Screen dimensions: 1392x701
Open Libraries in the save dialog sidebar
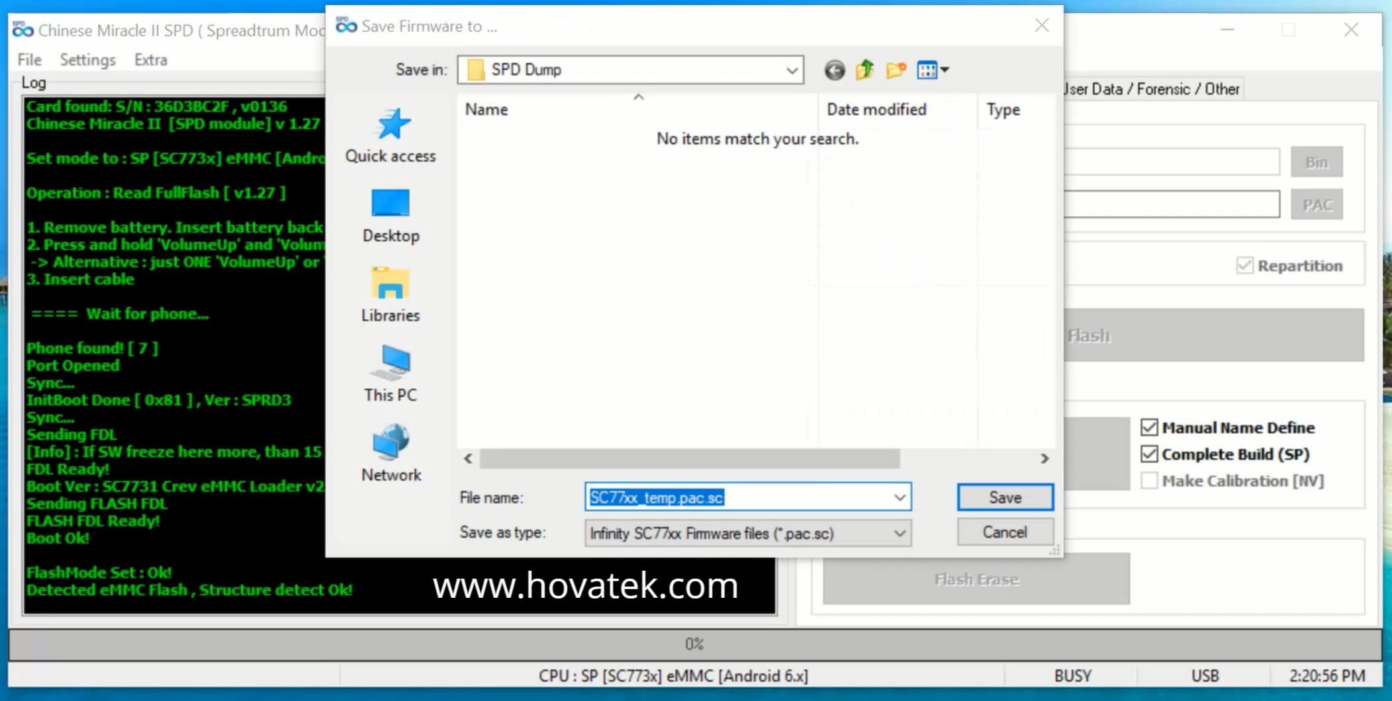[391, 295]
